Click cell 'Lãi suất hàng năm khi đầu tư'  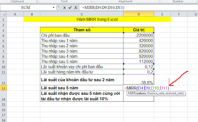[82, 72]
